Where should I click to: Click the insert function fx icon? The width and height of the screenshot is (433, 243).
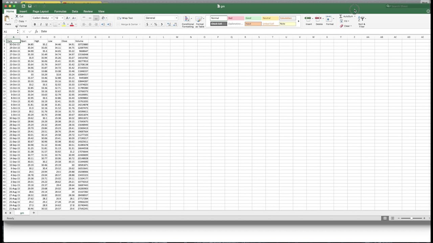tap(36, 31)
